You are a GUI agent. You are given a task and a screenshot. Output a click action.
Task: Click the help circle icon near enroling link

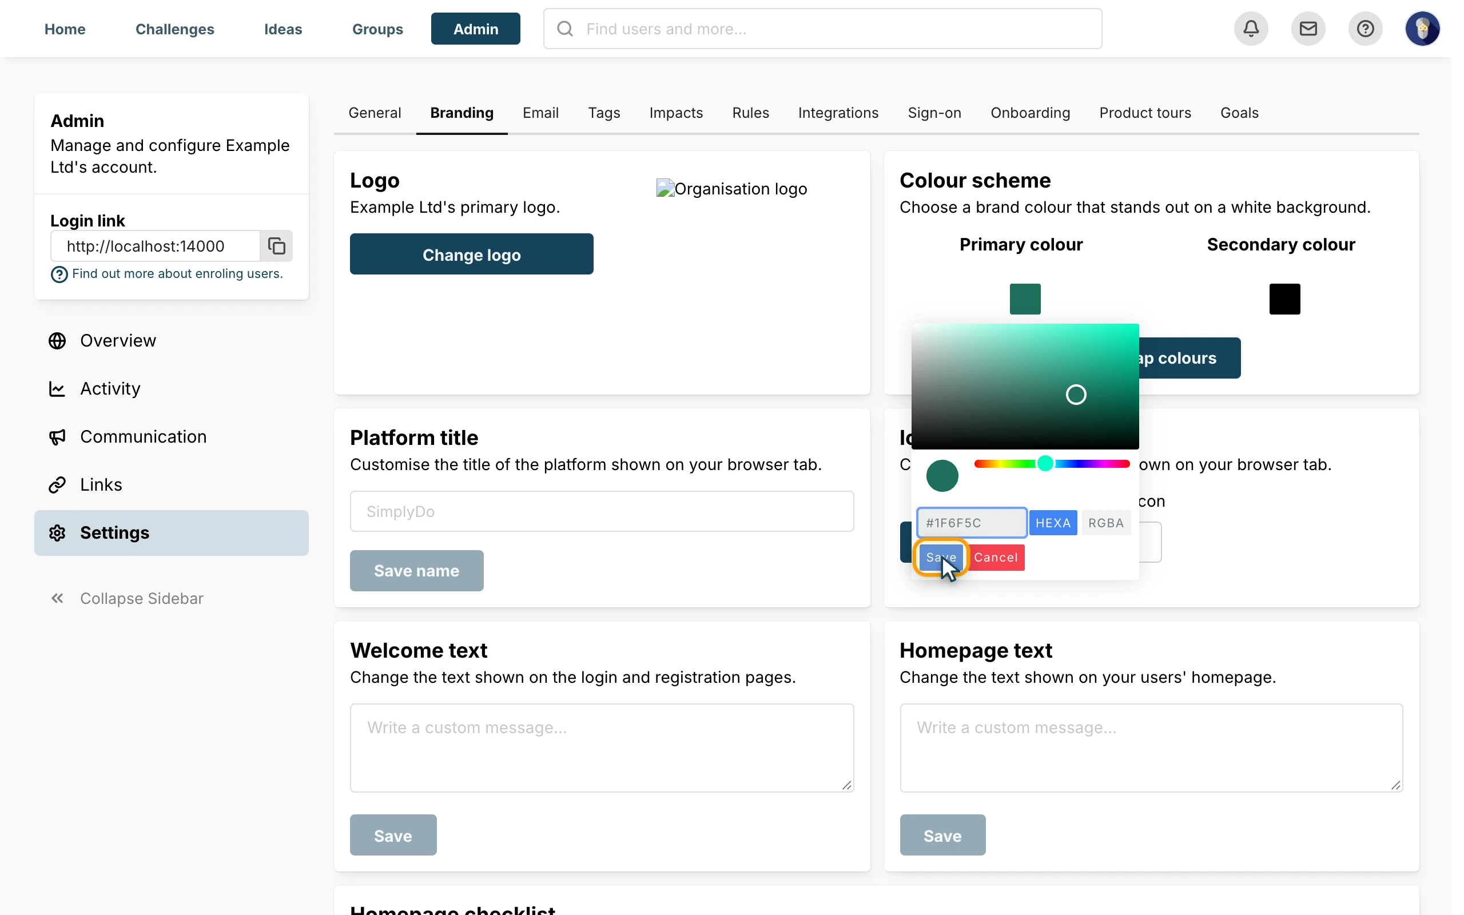pyautogui.click(x=59, y=274)
